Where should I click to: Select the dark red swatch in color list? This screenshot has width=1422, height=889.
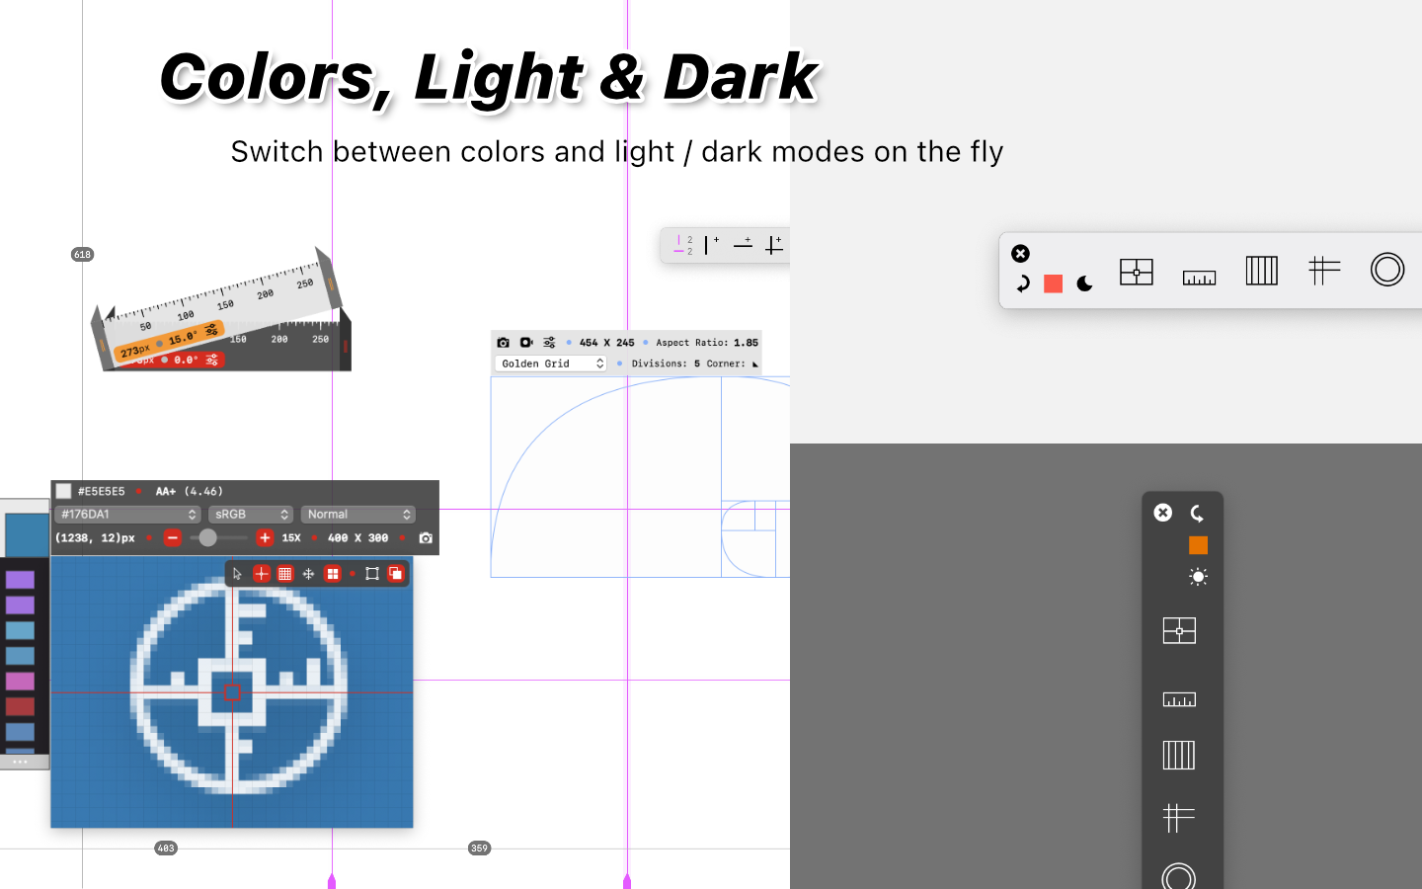pyautogui.click(x=20, y=706)
